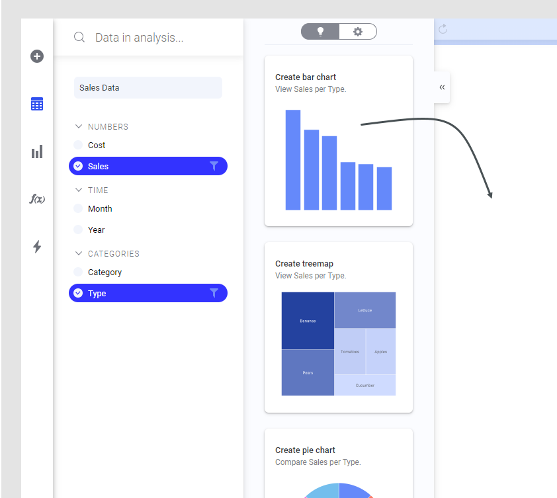Click the Create treemap recommendation card
Image resolution: width=557 pixels, height=498 pixels.
point(339,327)
